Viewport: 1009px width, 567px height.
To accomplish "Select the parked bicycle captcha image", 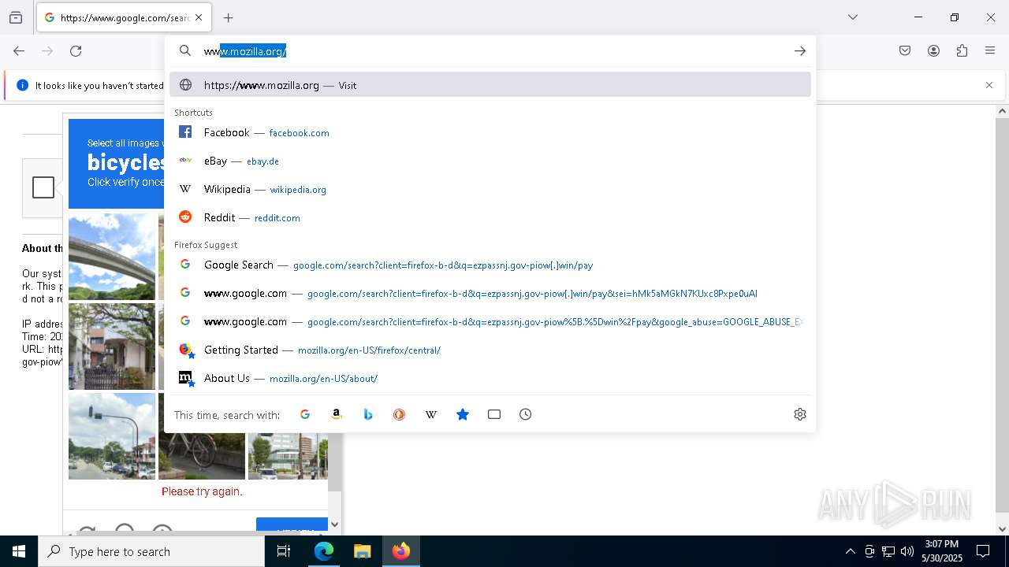I will tap(202, 456).
